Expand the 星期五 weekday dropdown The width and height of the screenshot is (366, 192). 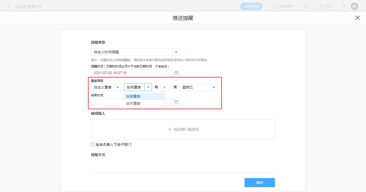214,87
